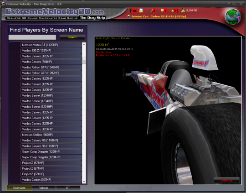Switch to the ET tab
The height and width of the screenshot is (193, 246).
tap(68, 188)
